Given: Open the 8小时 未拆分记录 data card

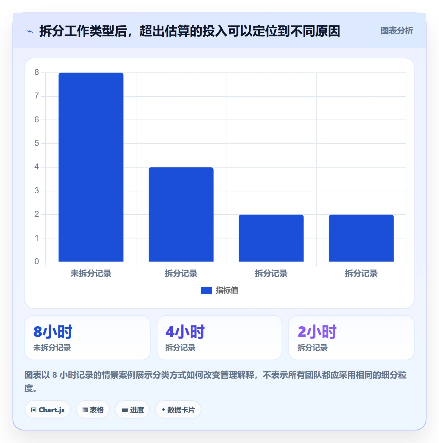Looking at the screenshot, I should [x=87, y=338].
